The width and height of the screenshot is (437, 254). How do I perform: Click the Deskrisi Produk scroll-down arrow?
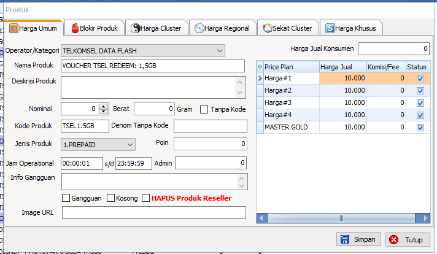point(240,93)
